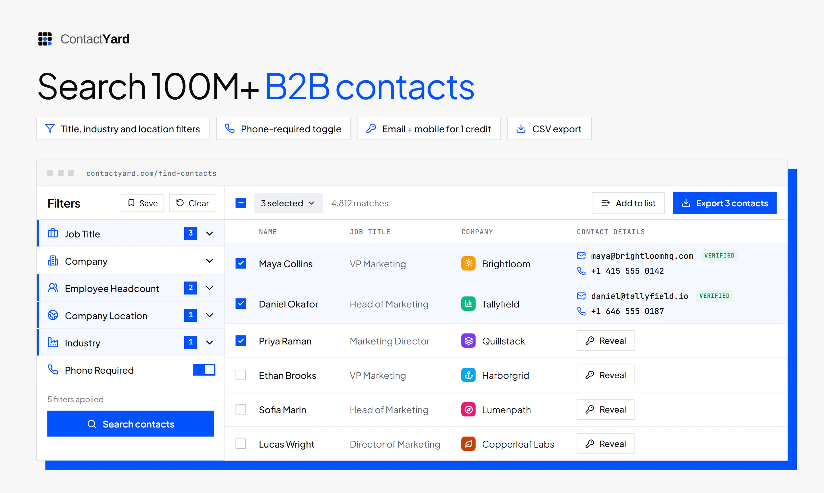Screen dimensions: 824x493
Task: Uncheck the Priya Raman row checkbox
Action: coord(241,341)
